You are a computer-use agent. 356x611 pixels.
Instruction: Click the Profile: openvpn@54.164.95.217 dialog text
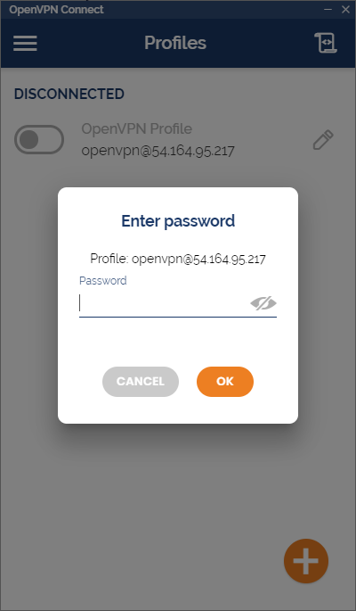coord(178,259)
